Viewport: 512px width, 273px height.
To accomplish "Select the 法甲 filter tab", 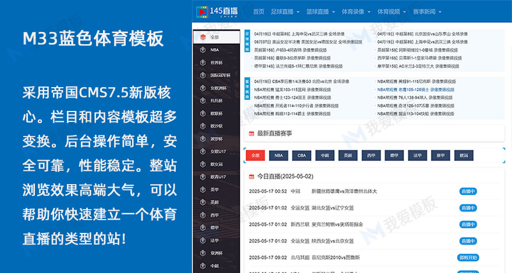I will click(x=418, y=155).
